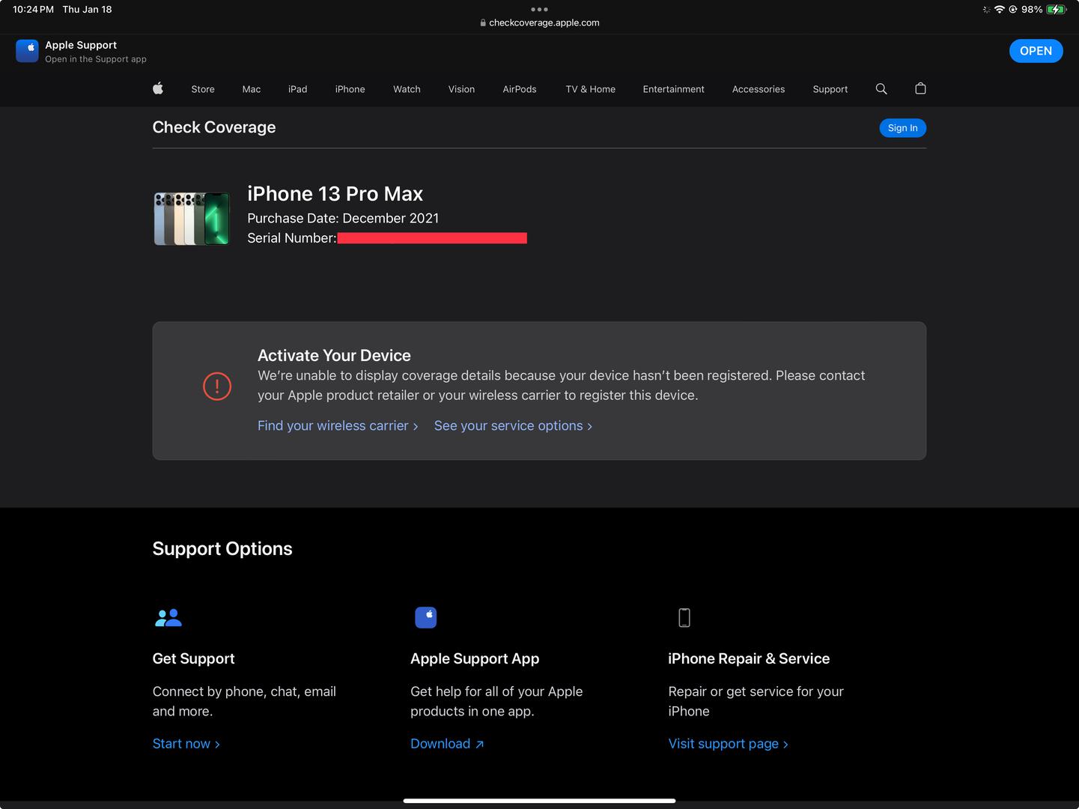Open the Watch menu
Image resolution: width=1079 pixels, height=809 pixels.
tap(407, 89)
